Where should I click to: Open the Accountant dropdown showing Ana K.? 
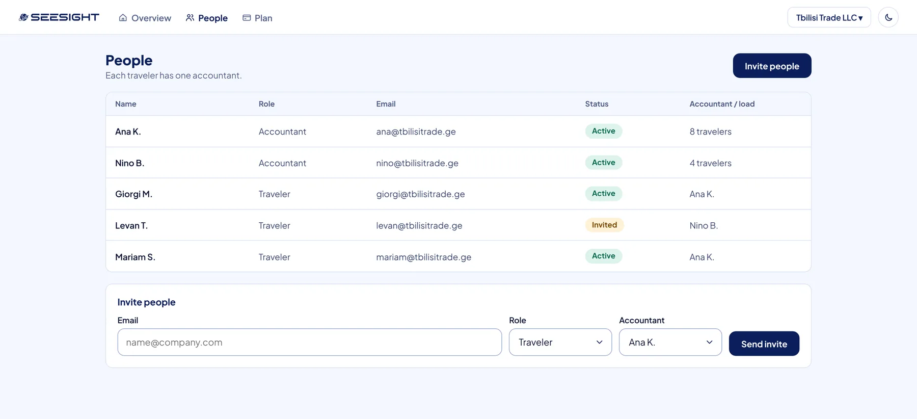(670, 342)
